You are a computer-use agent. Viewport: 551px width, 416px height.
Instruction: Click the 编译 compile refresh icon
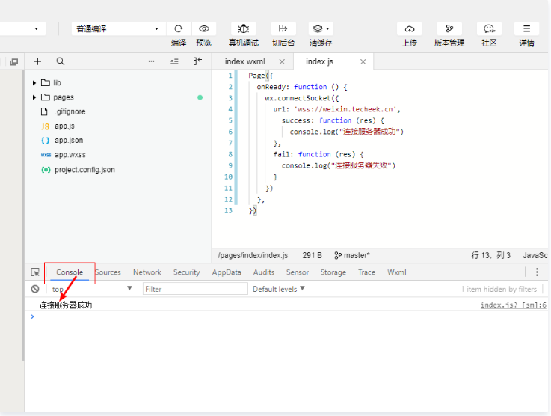[x=179, y=28]
